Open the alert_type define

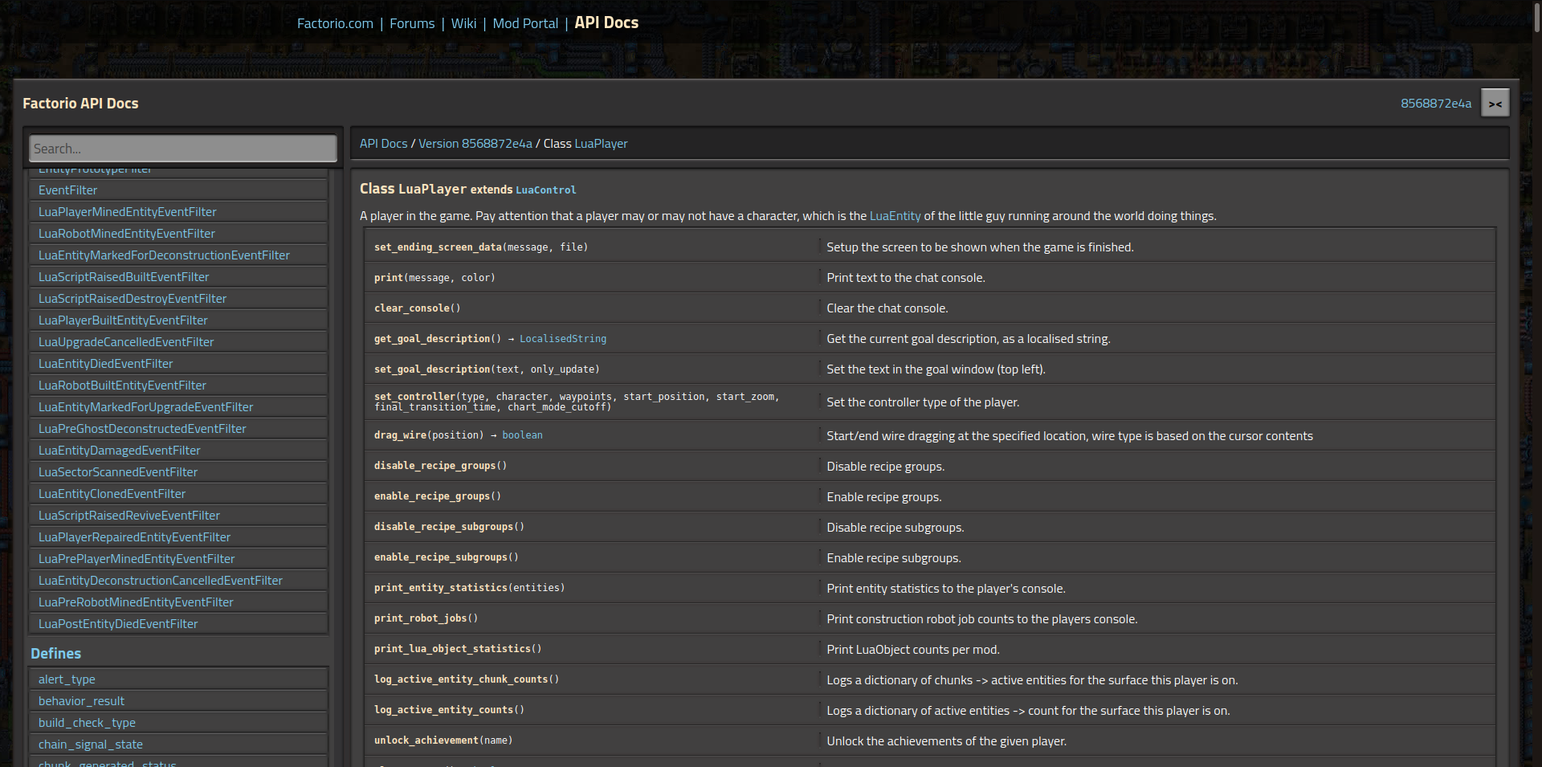[x=67, y=679]
